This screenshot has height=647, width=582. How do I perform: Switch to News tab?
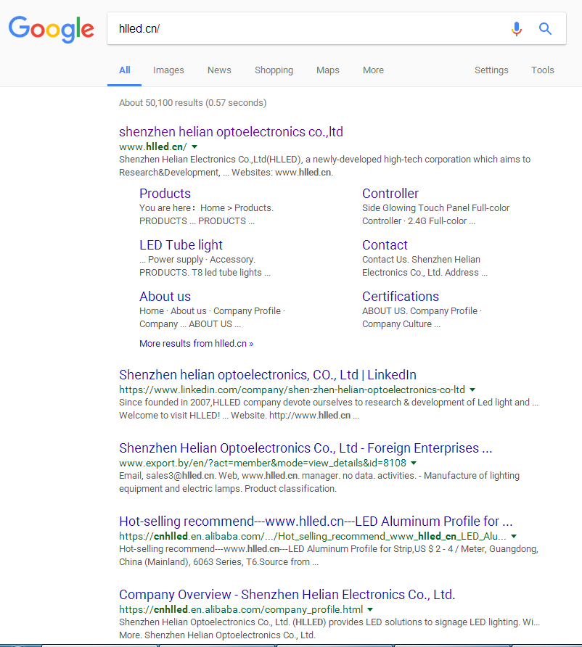pyautogui.click(x=219, y=70)
